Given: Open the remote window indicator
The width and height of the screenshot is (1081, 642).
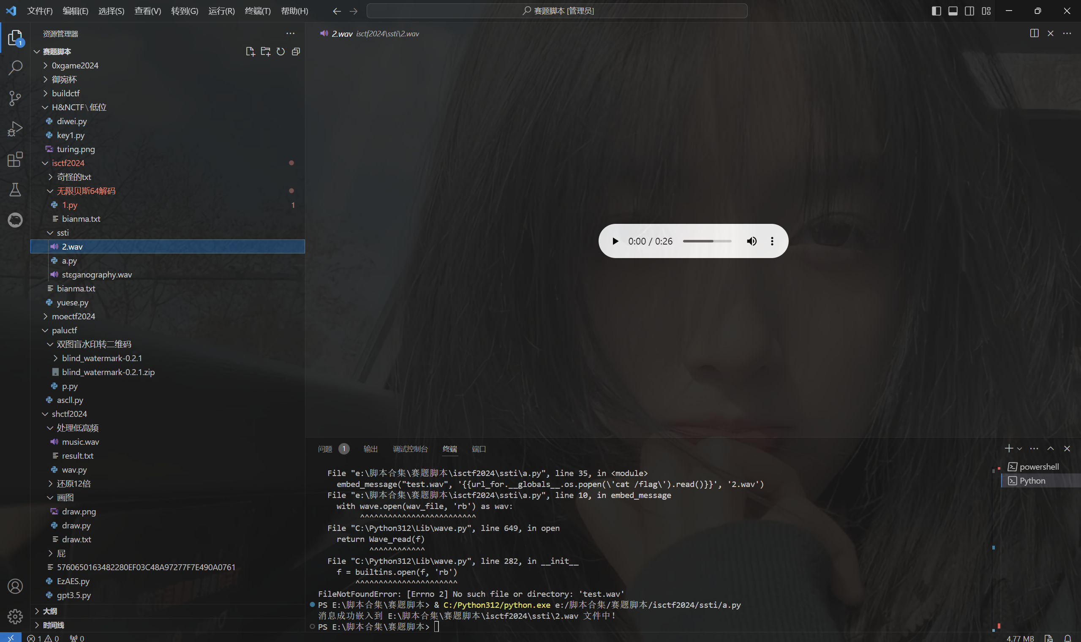Looking at the screenshot, I should [11, 638].
